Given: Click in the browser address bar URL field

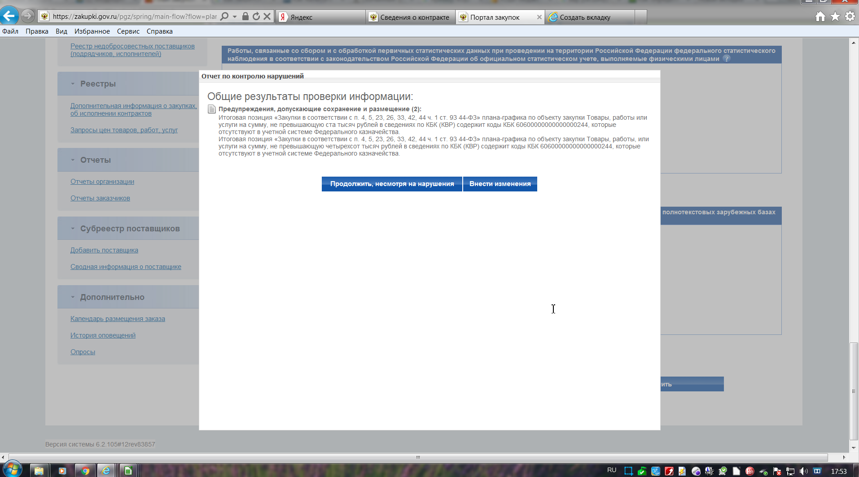Looking at the screenshot, I should tap(135, 17).
